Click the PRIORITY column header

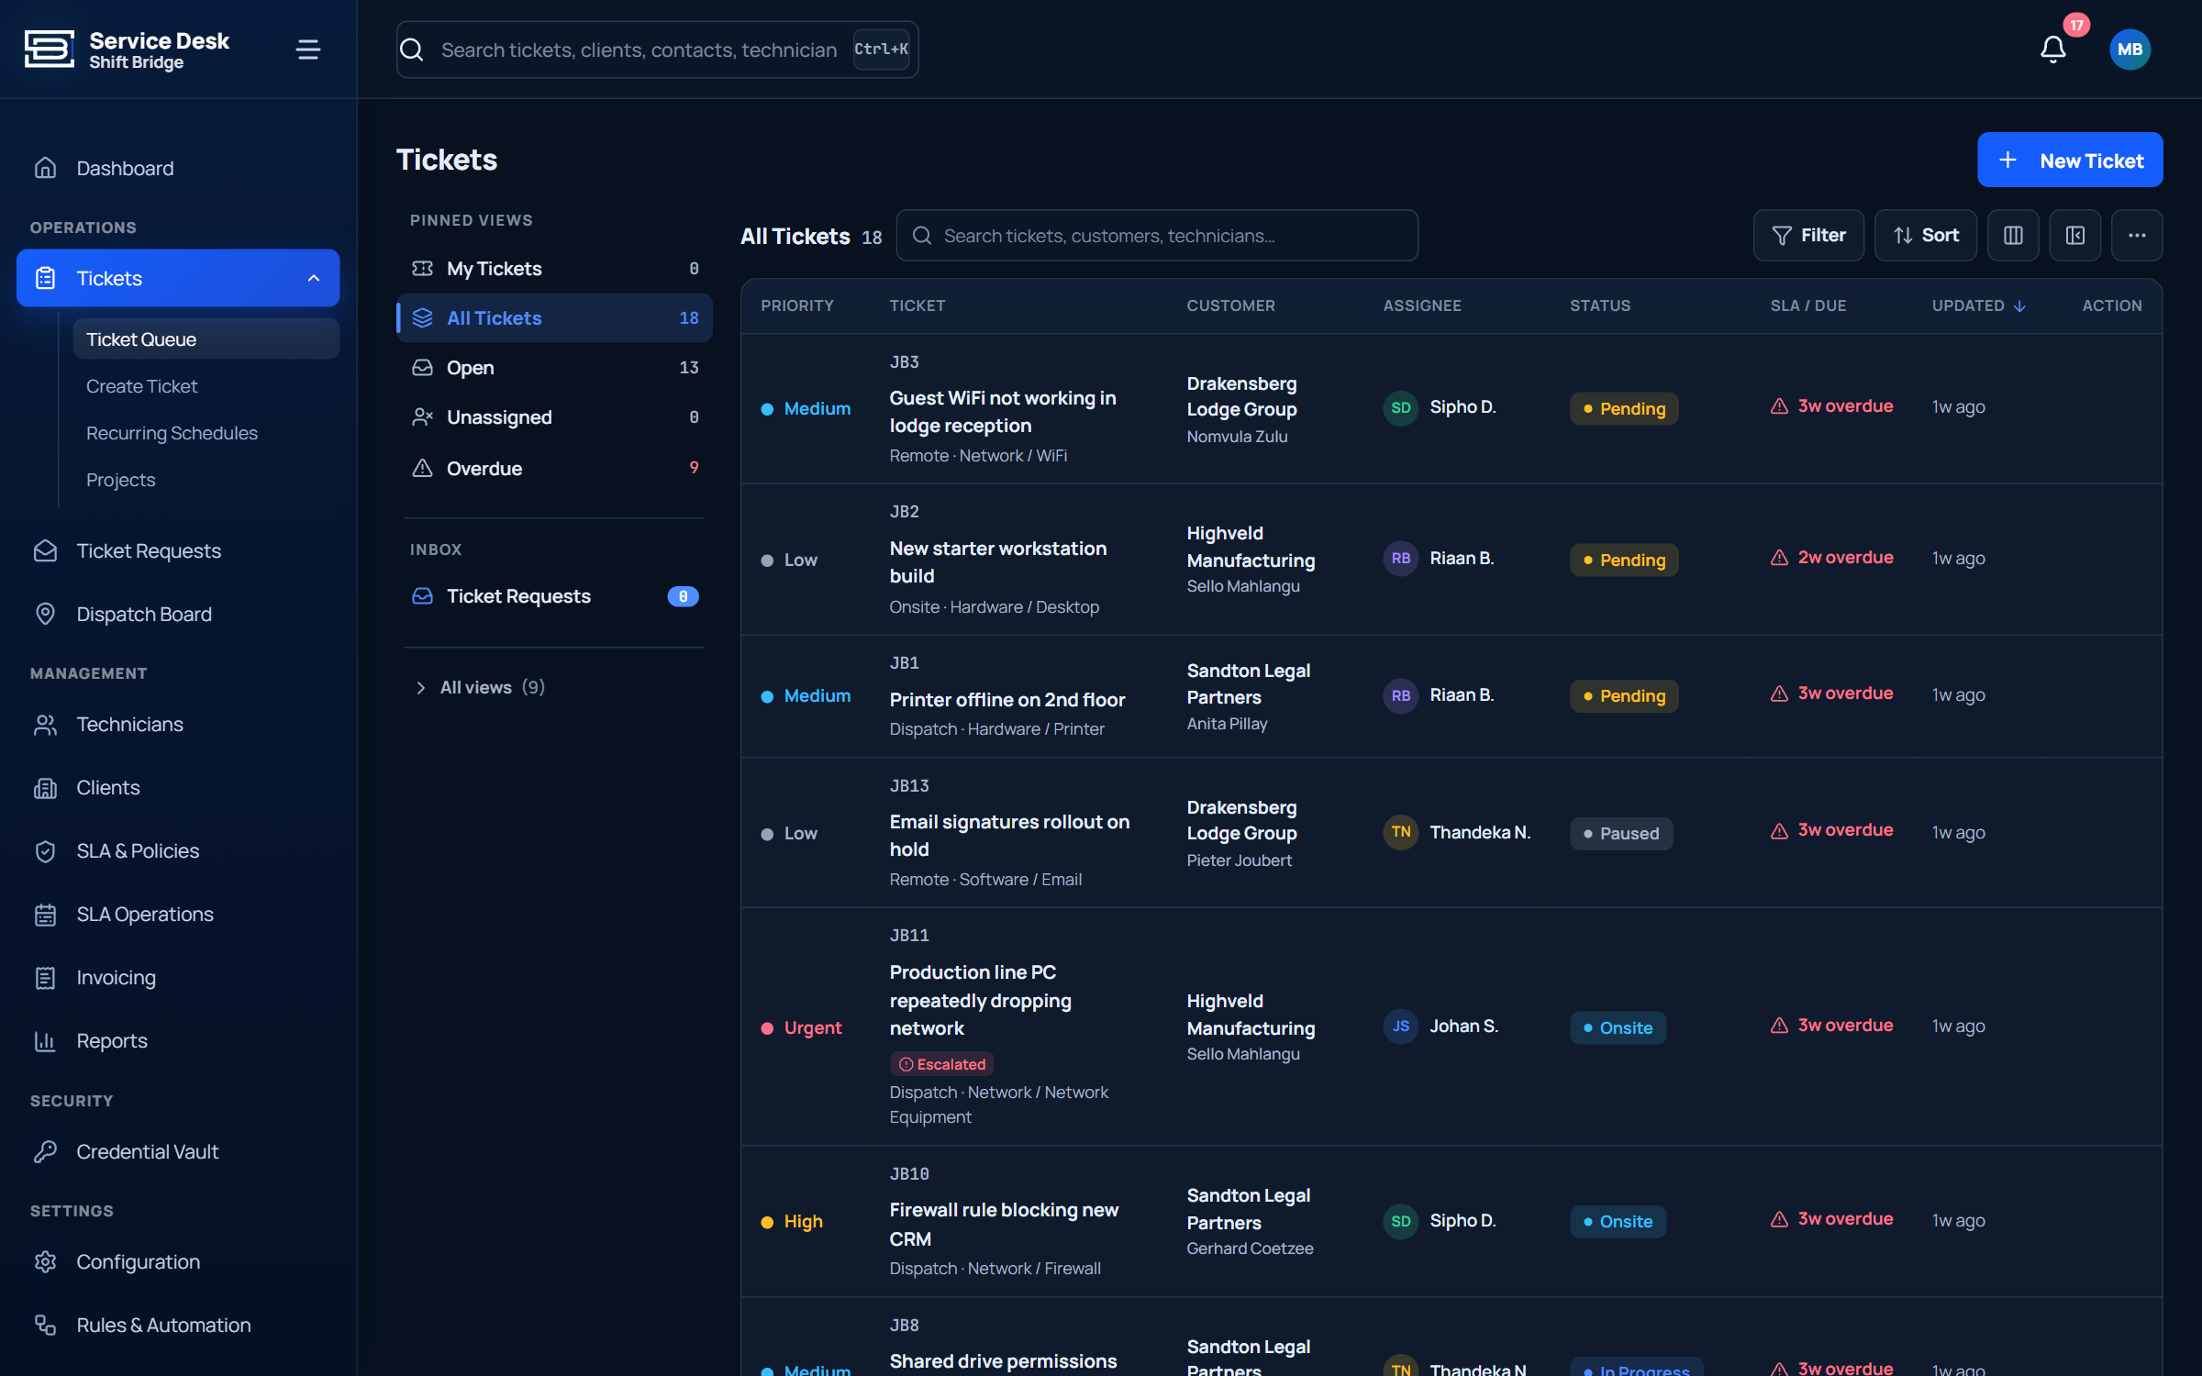tap(796, 306)
